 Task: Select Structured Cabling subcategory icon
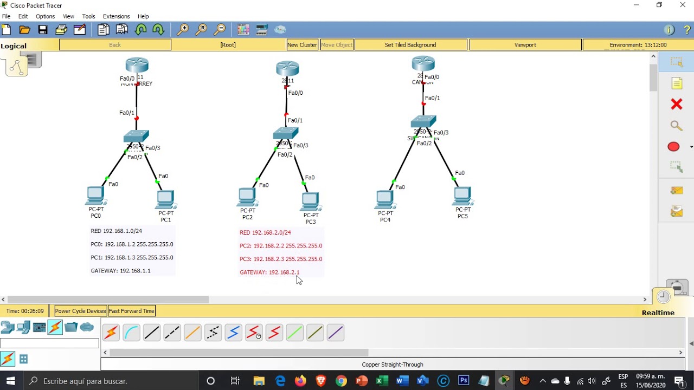23,359
